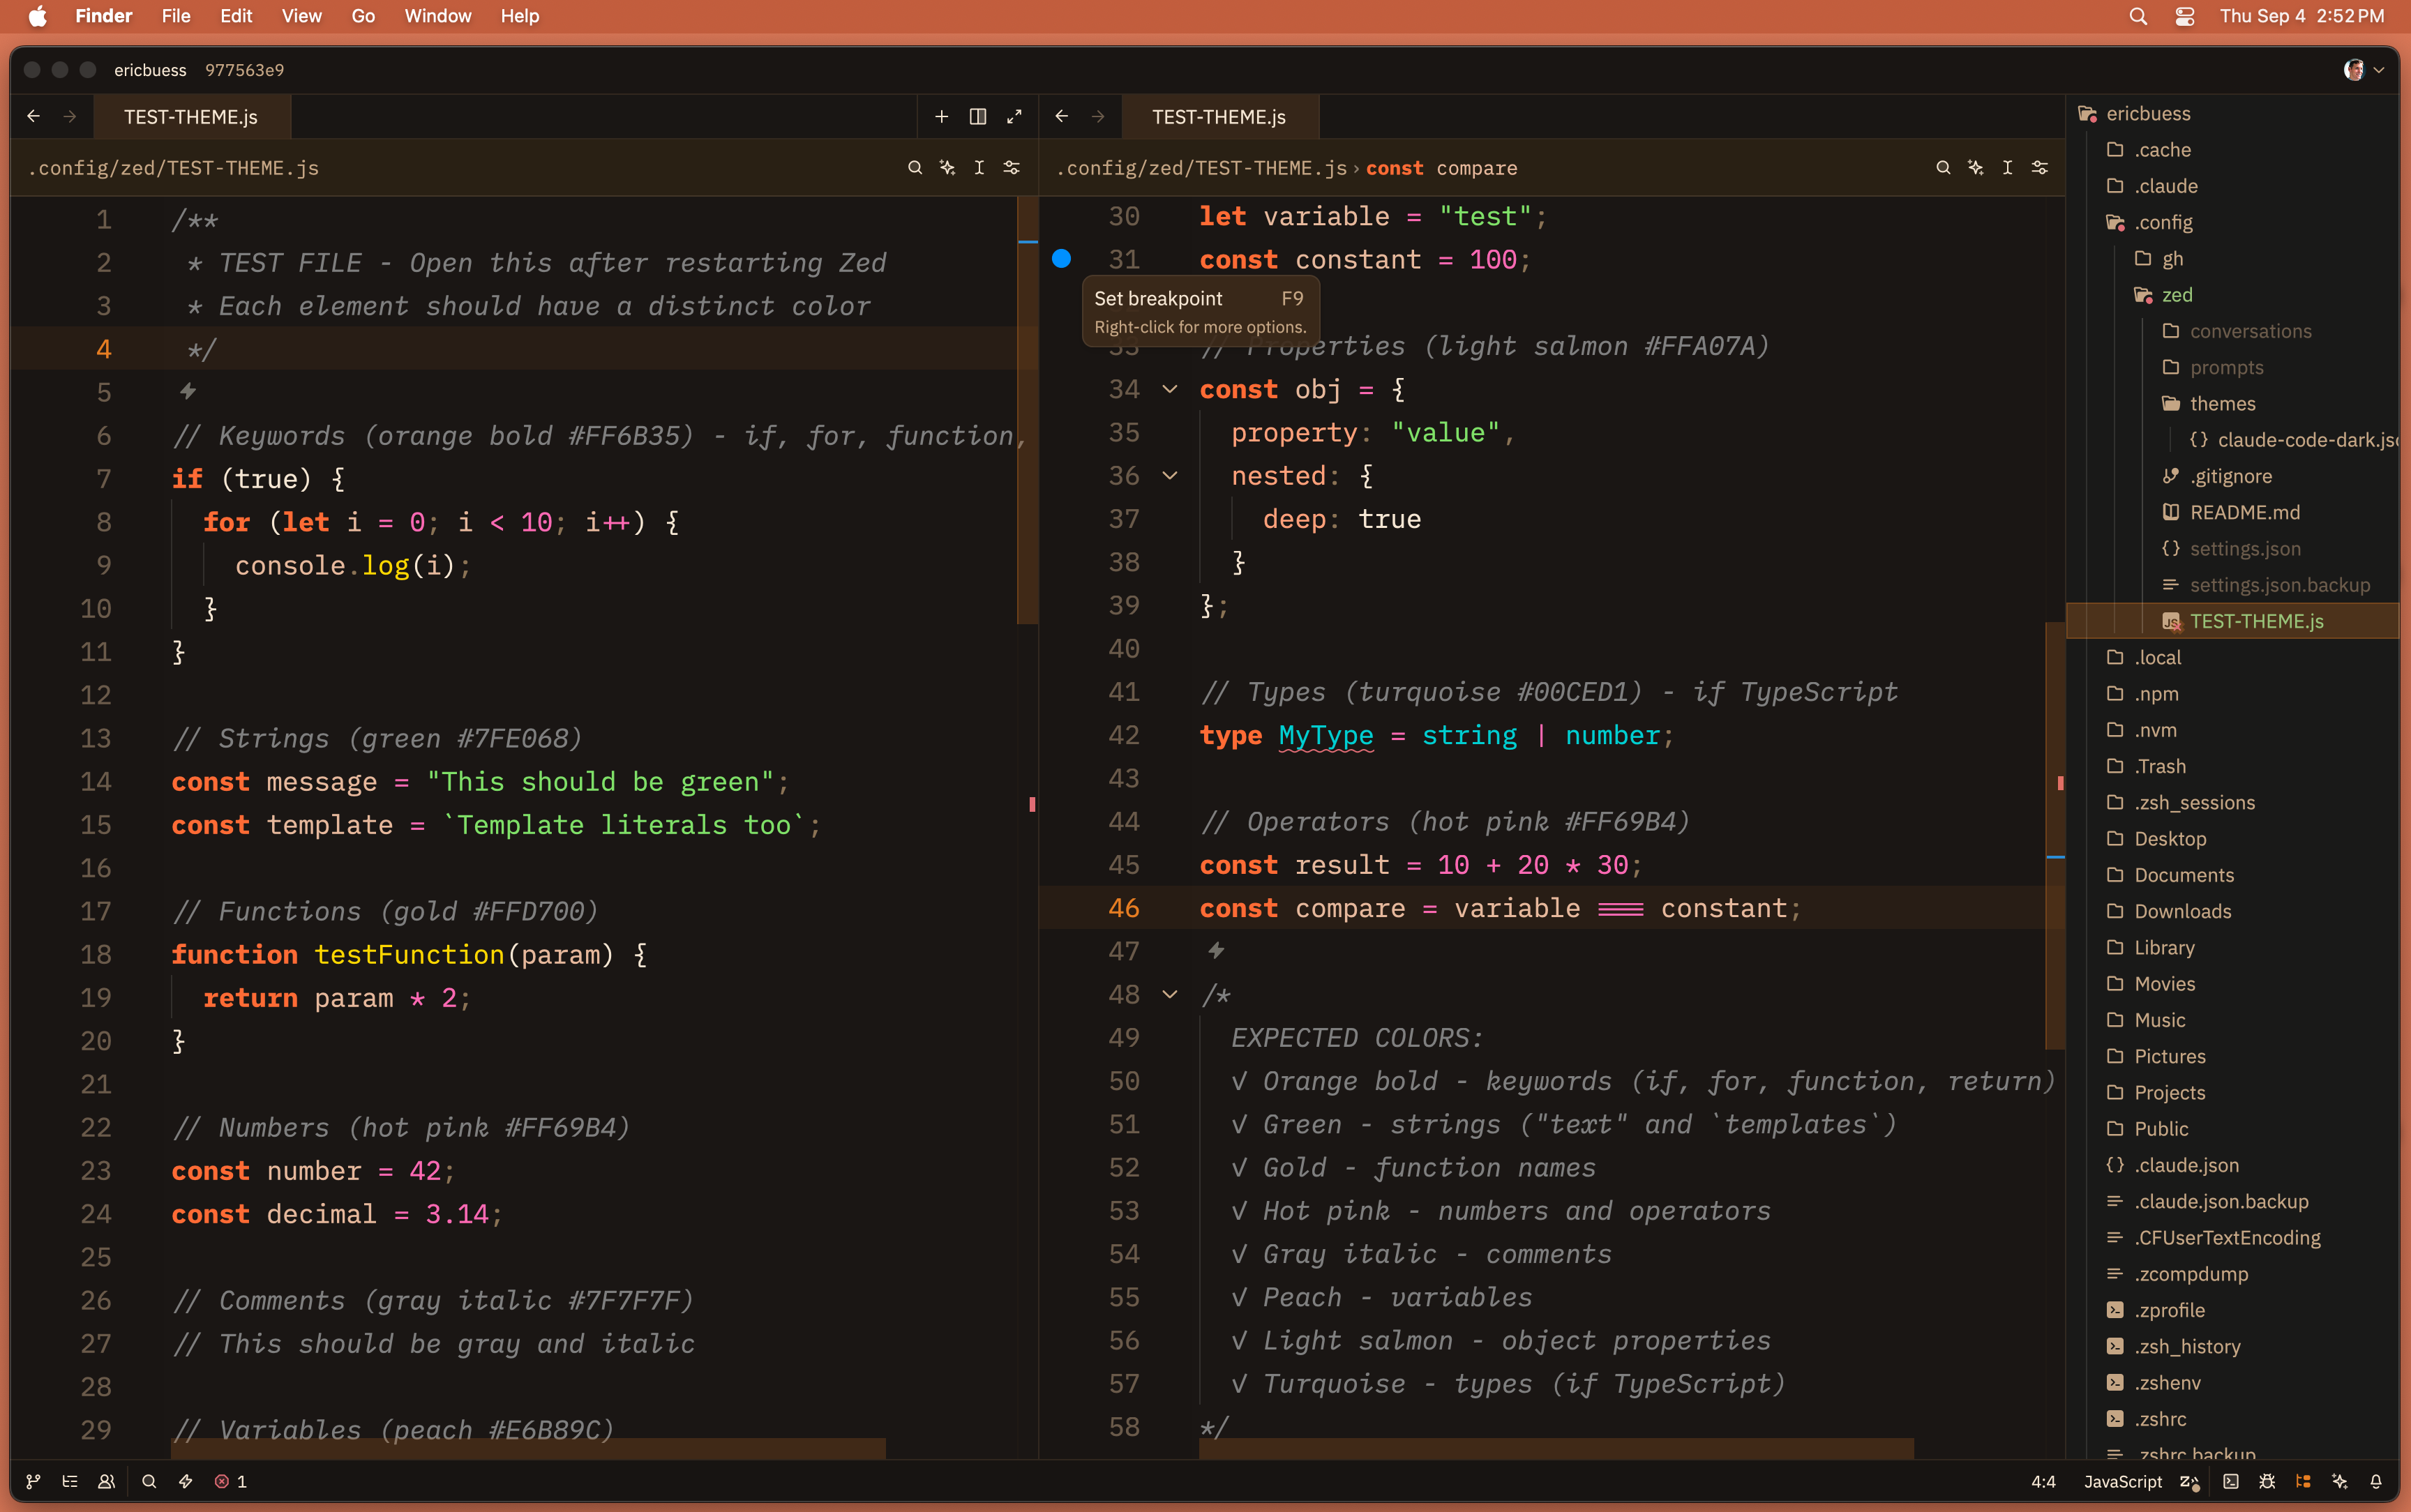Toggle the Terminal panel in status bar
The height and width of the screenshot is (1512, 2411).
coord(2230,1481)
